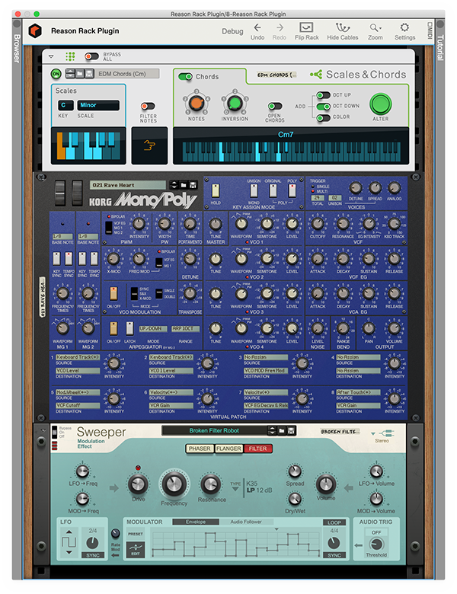Click right arrow beside LFO→Freq knobs

pyautogui.click(x=114, y=488)
